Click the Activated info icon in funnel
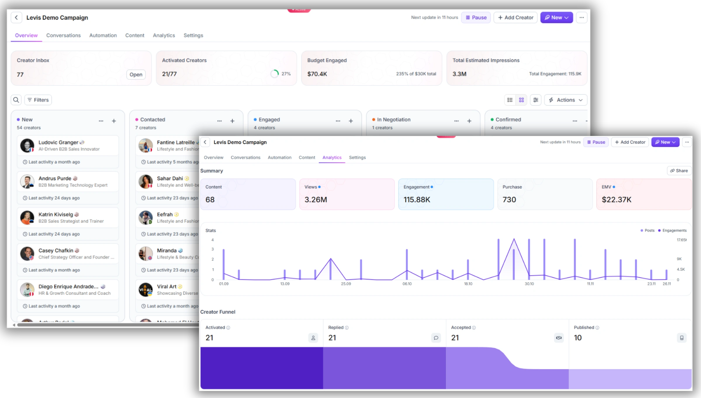The height and width of the screenshot is (398, 701). click(228, 328)
